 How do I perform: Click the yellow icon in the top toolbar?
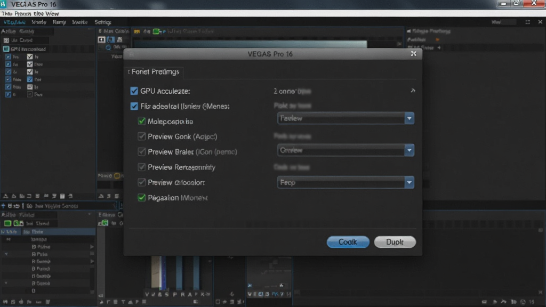(137, 31)
